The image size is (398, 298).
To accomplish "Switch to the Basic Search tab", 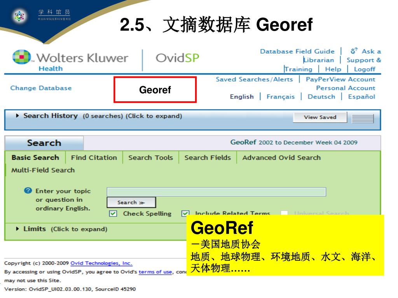I will 35,158.
